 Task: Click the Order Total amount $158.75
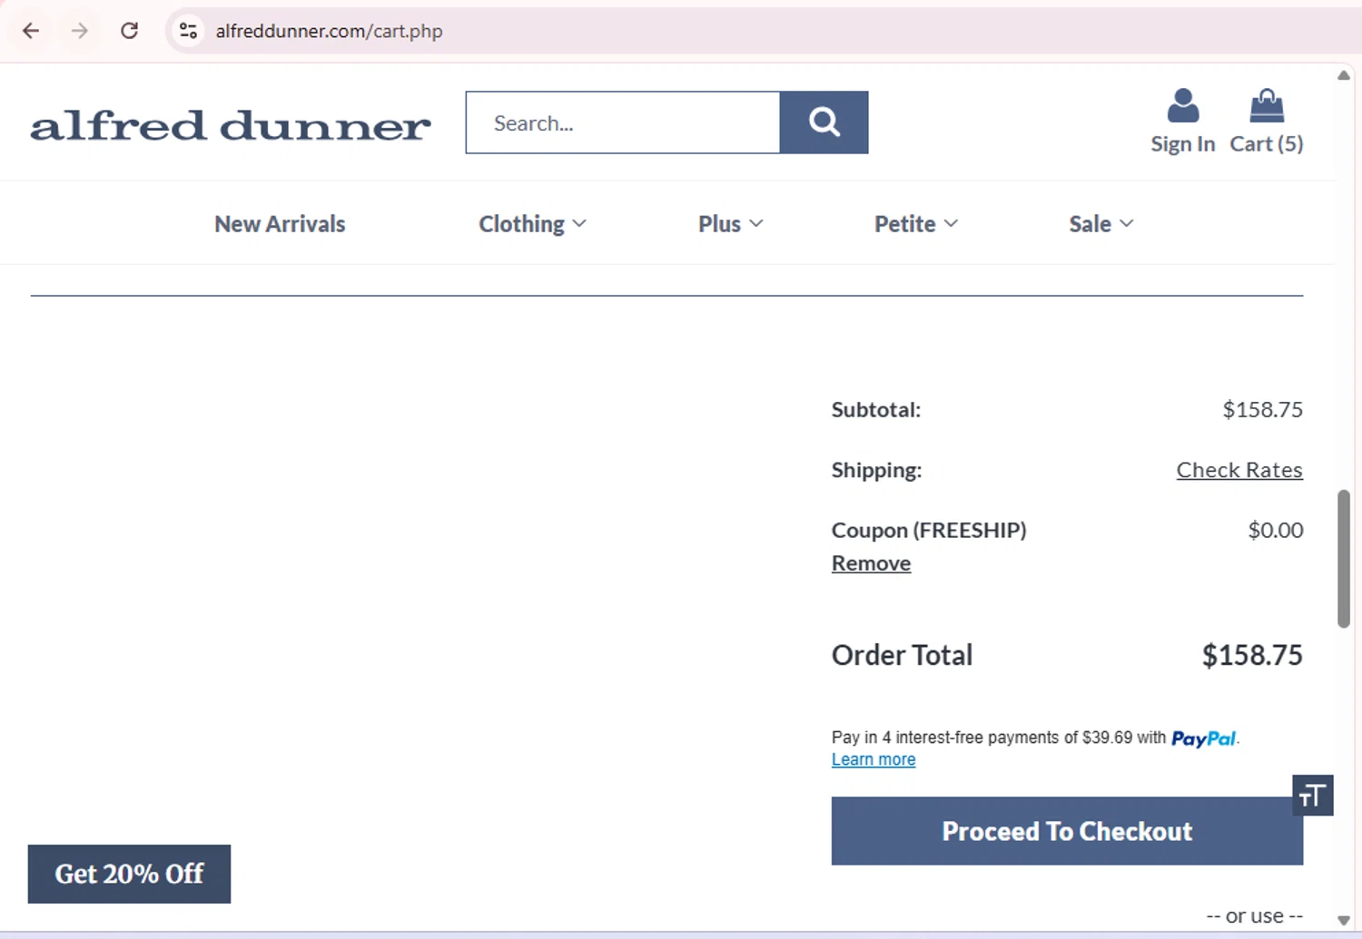(1252, 655)
